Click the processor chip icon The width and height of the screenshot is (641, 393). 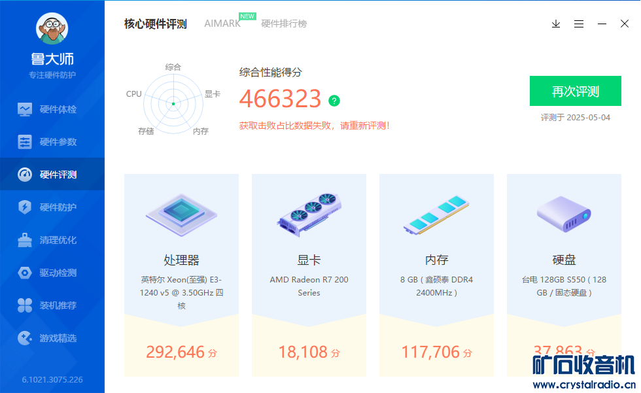(x=182, y=214)
